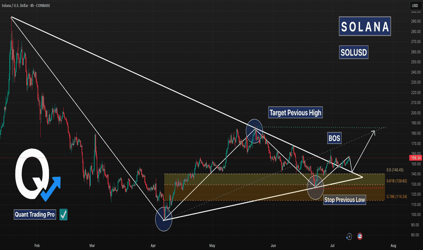Click the Jul label on time axis

click(x=332, y=245)
